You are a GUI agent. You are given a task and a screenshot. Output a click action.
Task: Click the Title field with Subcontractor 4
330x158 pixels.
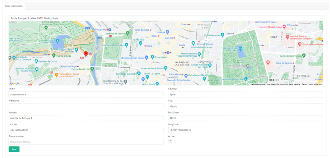tap(86, 95)
